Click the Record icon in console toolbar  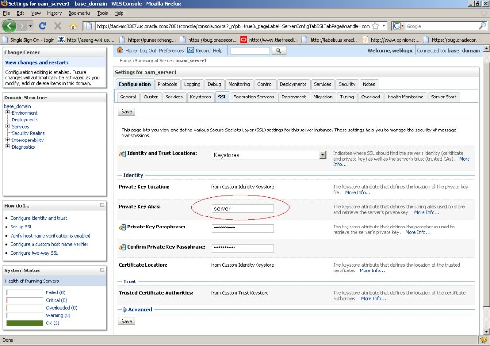tap(190, 50)
